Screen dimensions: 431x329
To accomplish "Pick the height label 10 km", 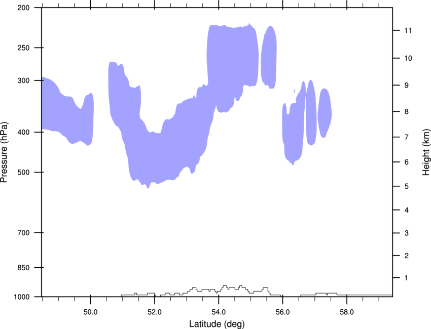I will click(x=408, y=58).
